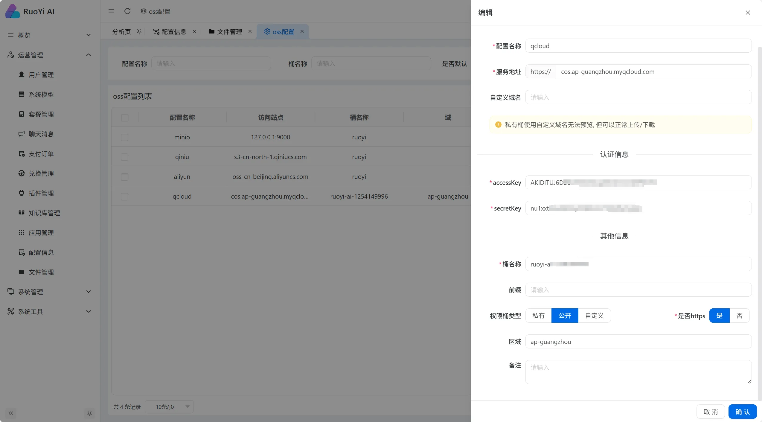Check the qcloud row checkbox
Image resolution: width=762 pixels, height=422 pixels.
pos(125,196)
